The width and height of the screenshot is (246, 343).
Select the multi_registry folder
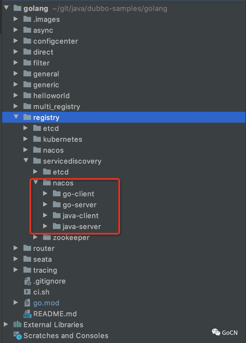click(x=56, y=107)
